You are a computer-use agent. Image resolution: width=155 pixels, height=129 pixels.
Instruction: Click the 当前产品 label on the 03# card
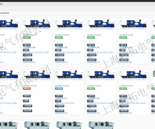[59, 45]
